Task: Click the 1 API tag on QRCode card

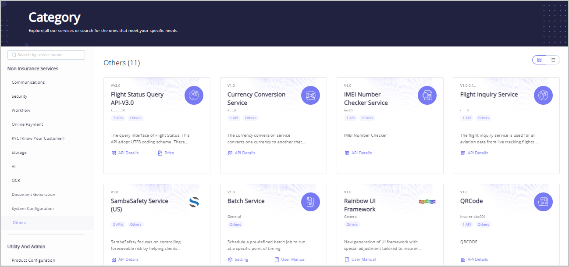Action: [467, 224]
